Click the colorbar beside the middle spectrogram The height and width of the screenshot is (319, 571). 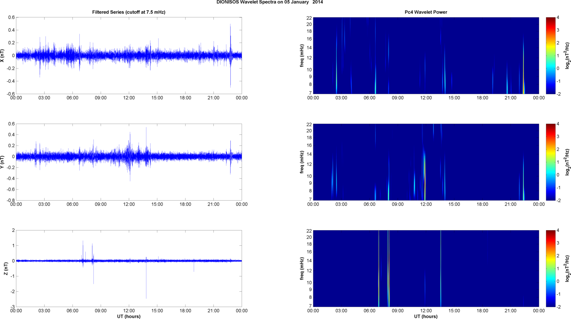coord(550,162)
